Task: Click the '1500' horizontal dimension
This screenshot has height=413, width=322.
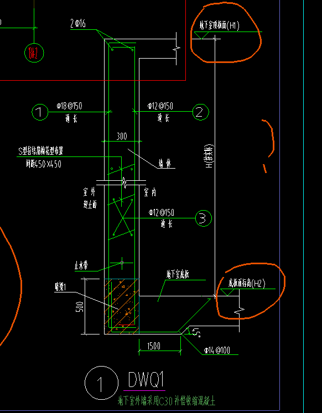Action: point(154,346)
